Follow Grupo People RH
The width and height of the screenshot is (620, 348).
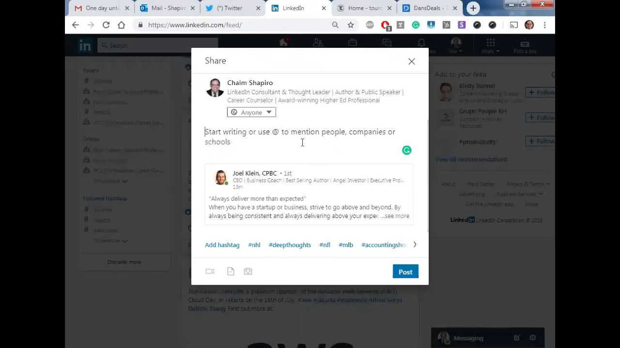541,117
